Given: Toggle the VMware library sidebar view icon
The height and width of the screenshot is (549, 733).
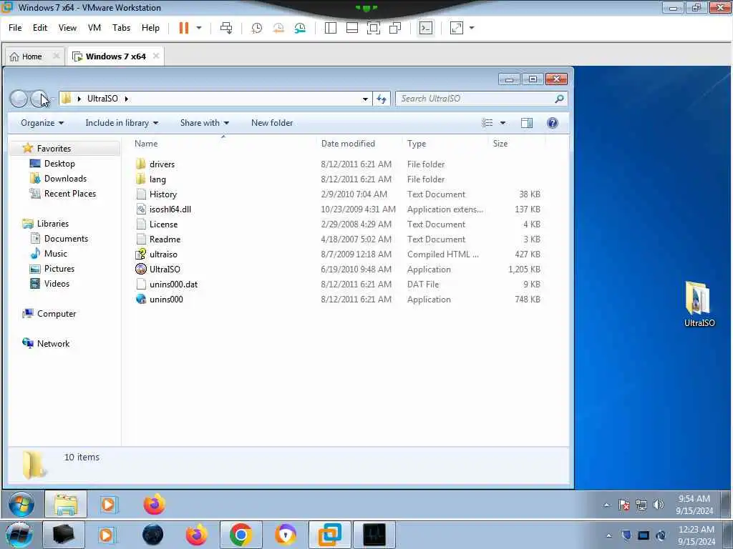Looking at the screenshot, I should (331, 28).
